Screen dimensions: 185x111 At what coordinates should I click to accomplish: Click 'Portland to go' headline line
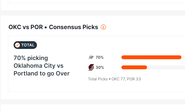tap(34, 74)
